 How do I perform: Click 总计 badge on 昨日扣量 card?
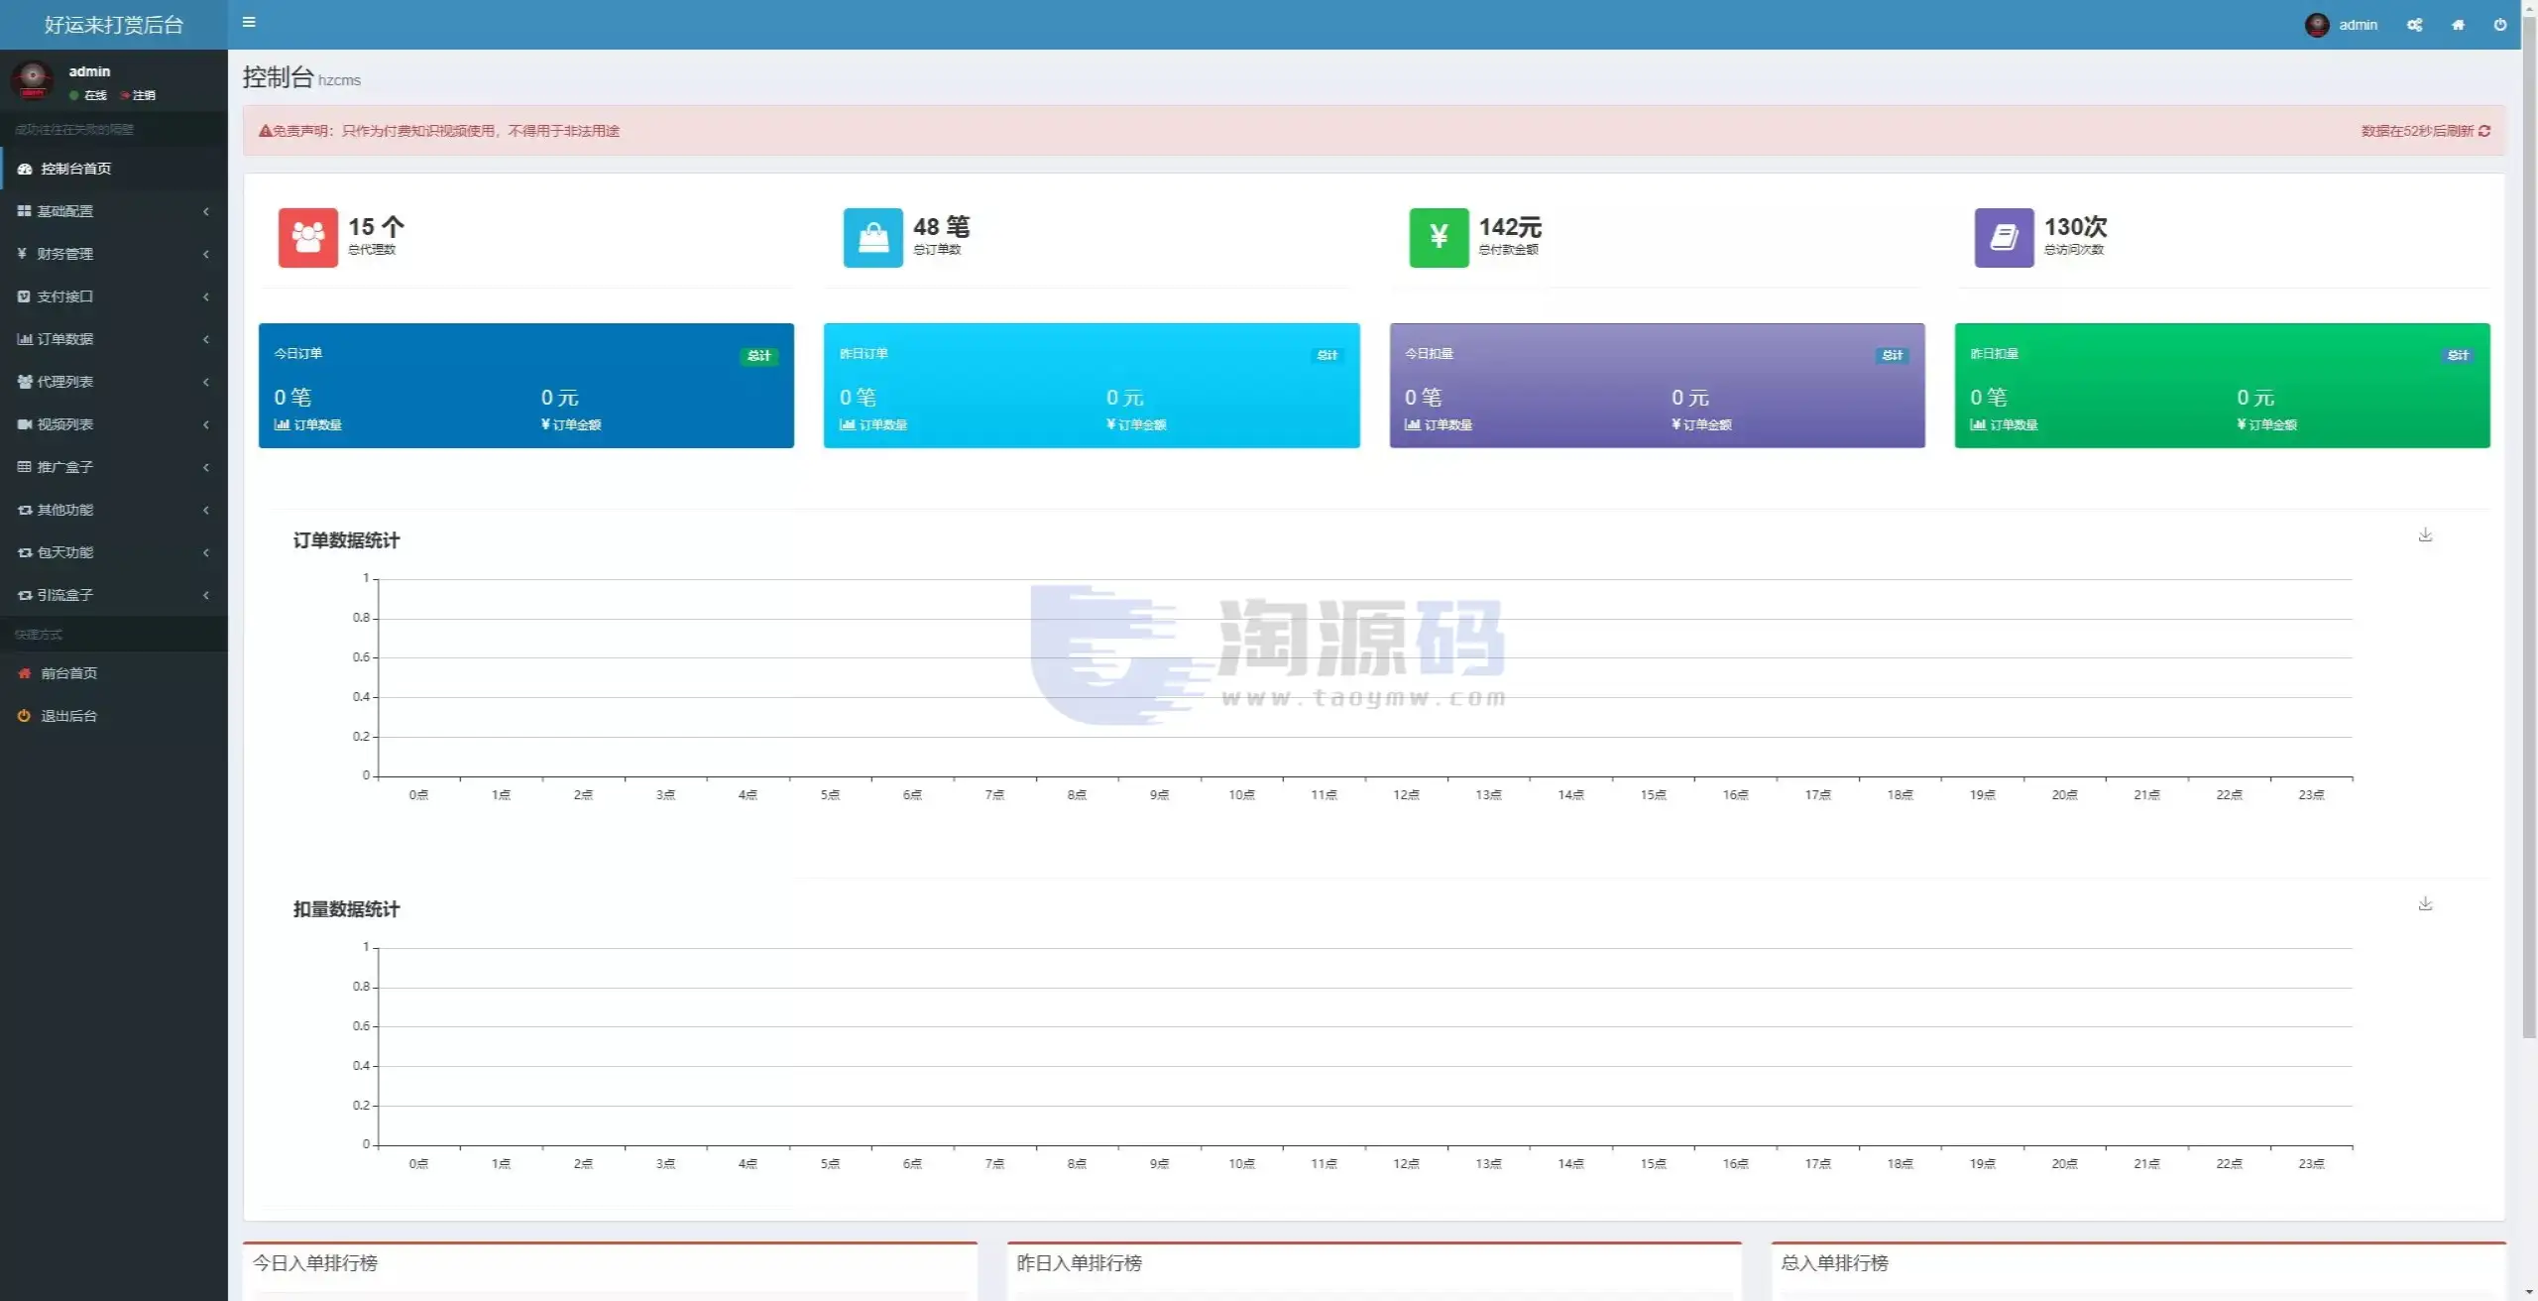click(2458, 355)
